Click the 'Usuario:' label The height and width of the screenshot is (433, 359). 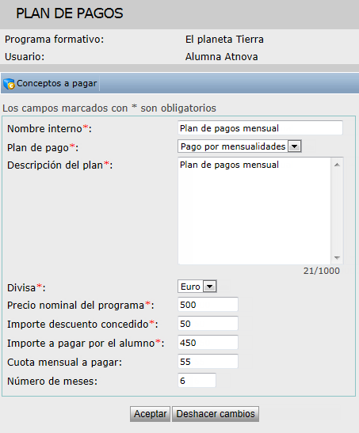coord(25,57)
